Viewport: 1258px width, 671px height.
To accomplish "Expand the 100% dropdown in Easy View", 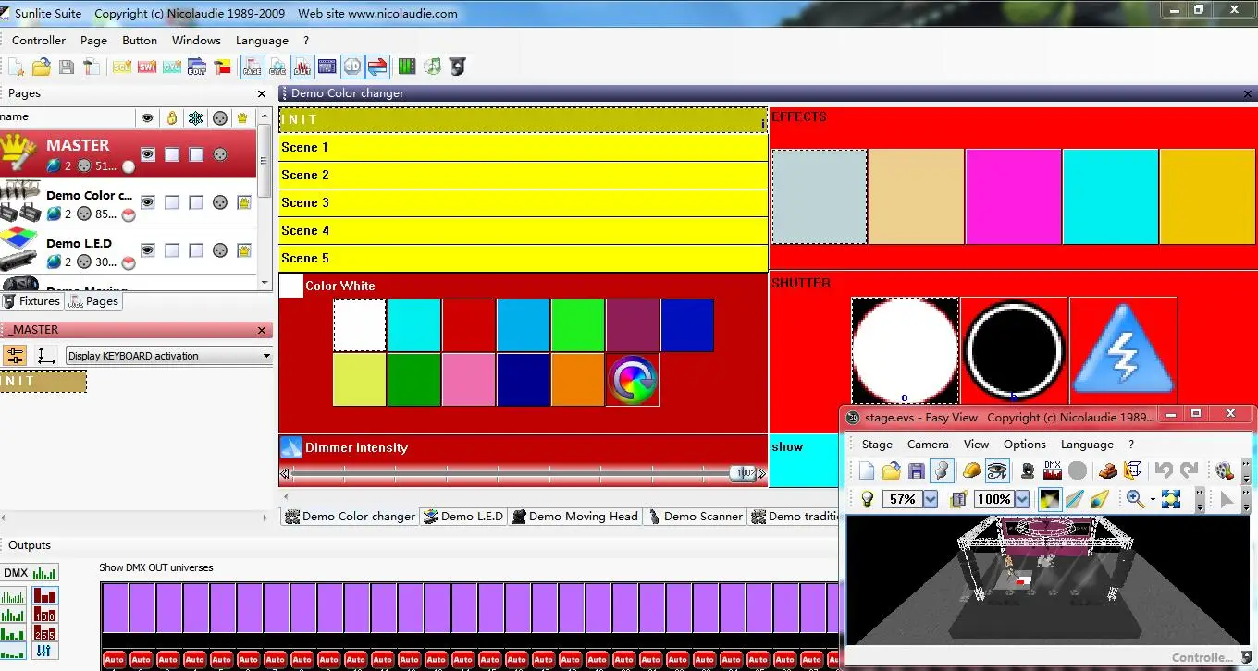I will [x=1022, y=499].
